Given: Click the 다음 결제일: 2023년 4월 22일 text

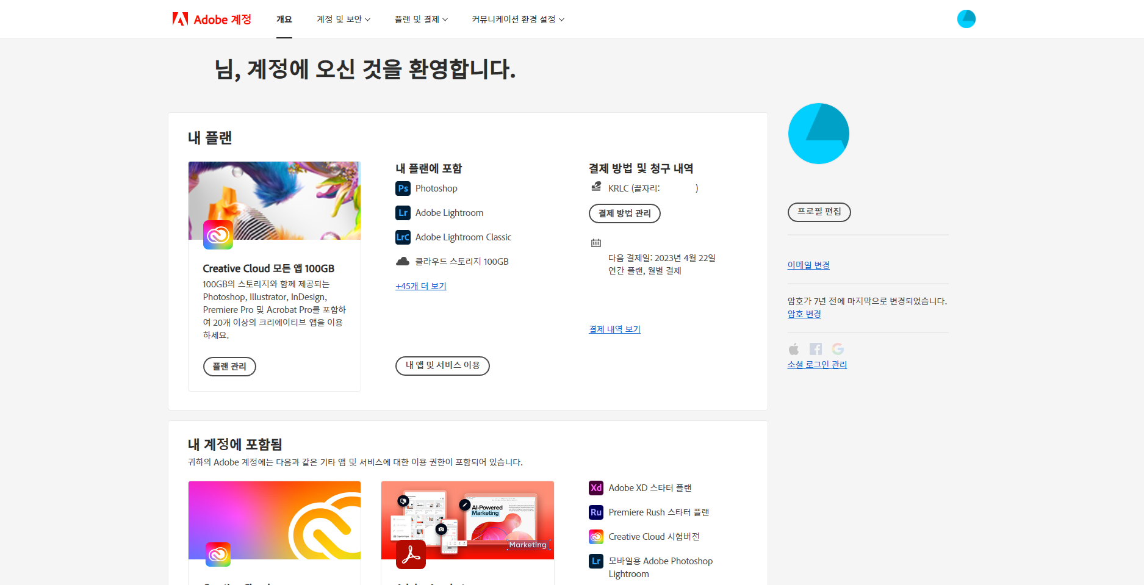Looking at the screenshot, I should click(x=661, y=258).
